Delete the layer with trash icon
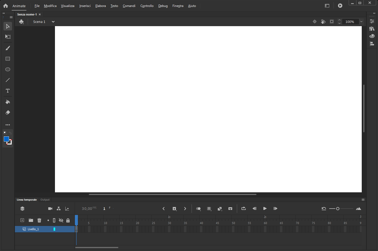This screenshot has height=251, width=378. coord(39,220)
